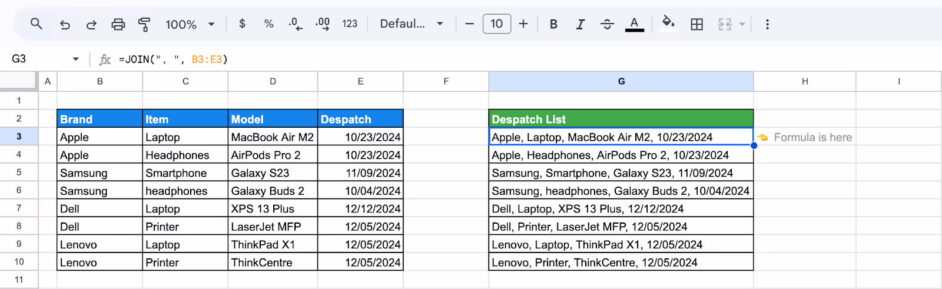Select the Despatch List header cell

point(621,119)
